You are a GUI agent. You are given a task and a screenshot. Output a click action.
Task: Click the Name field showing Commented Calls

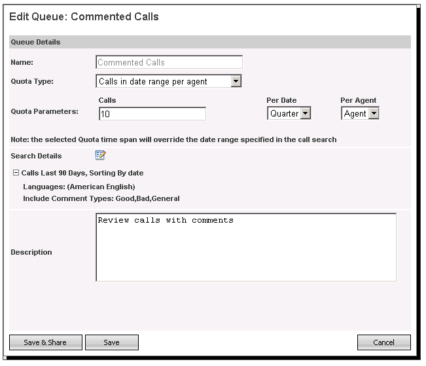pos(169,62)
